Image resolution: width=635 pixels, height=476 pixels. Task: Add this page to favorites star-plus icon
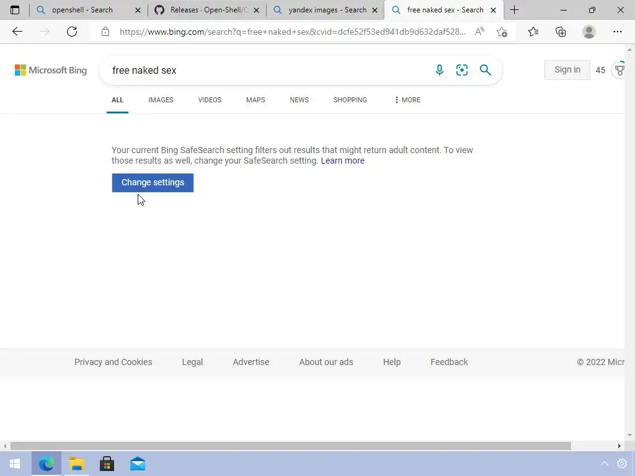502,32
